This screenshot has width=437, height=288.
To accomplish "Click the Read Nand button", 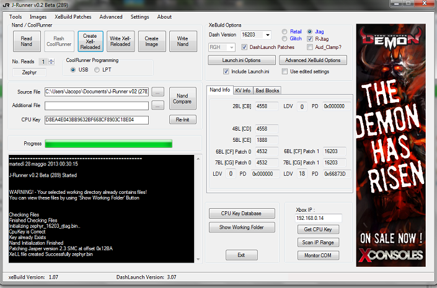I will (27, 41).
